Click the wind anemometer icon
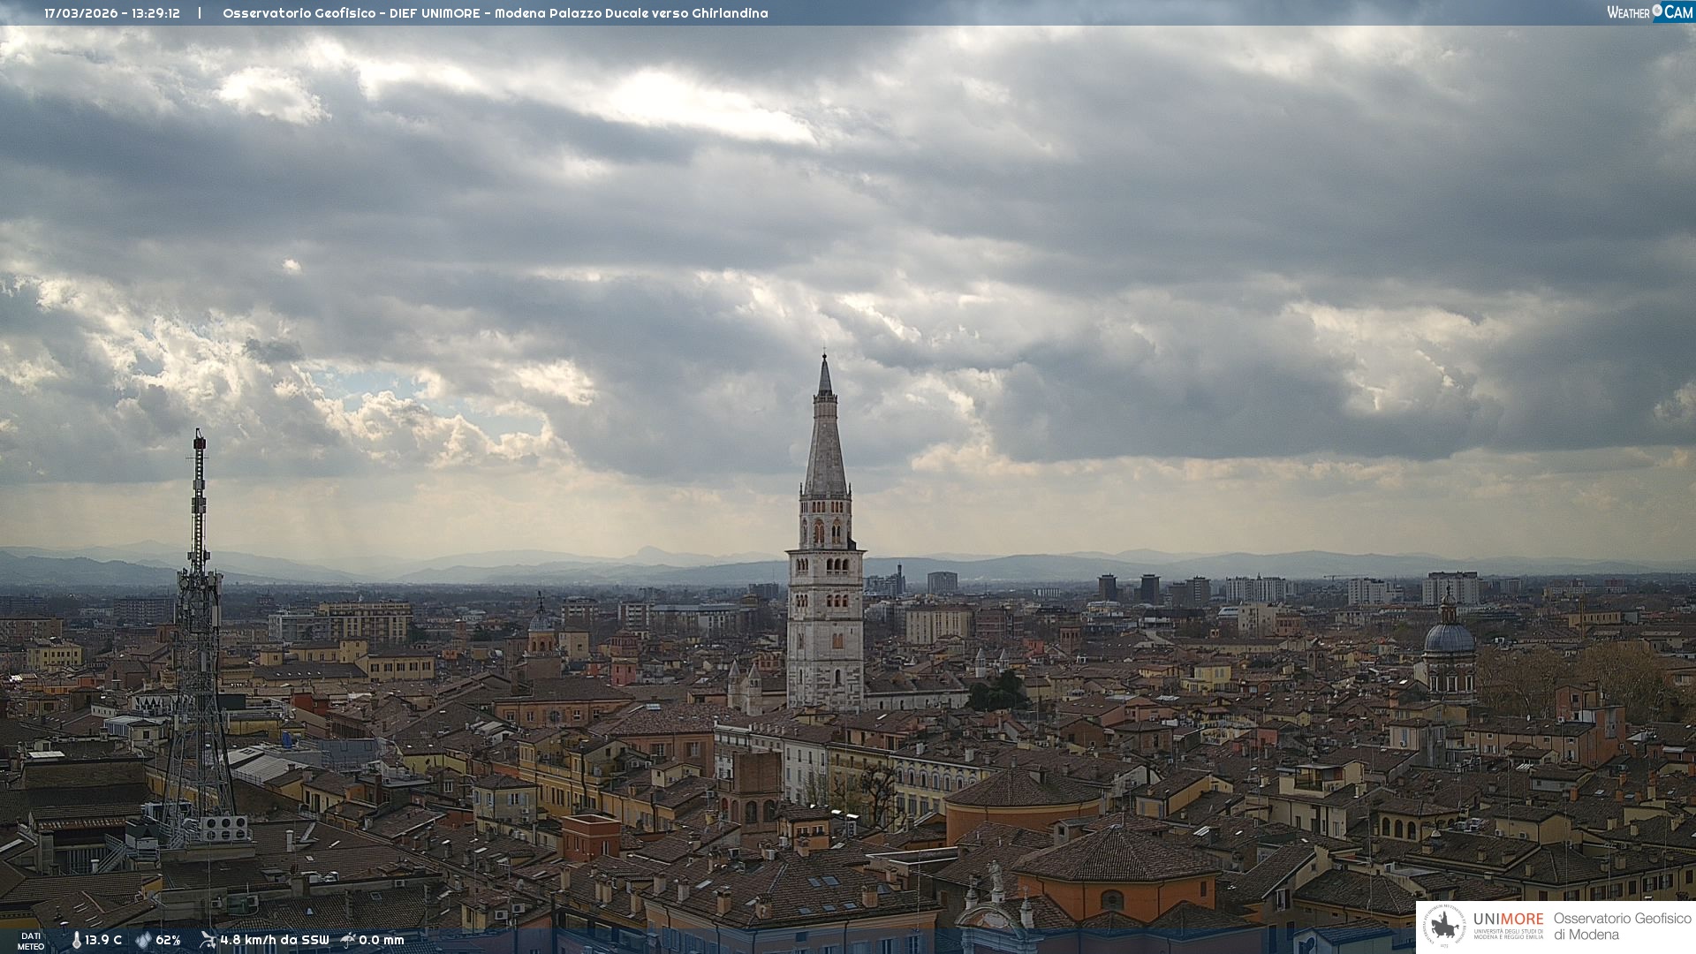The height and width of the screenshot is (954, 1696). (x=208, y=940)
